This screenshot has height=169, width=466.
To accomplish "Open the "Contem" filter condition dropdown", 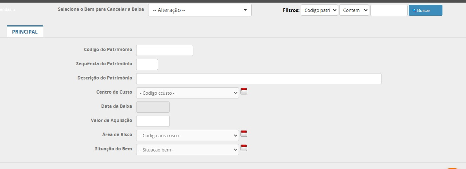I will coord(354,10).
